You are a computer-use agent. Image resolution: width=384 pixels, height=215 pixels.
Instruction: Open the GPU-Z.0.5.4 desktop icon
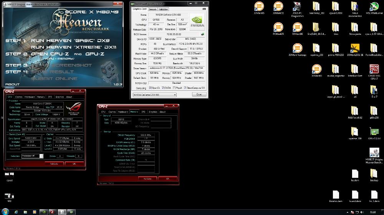coord(374,133)
